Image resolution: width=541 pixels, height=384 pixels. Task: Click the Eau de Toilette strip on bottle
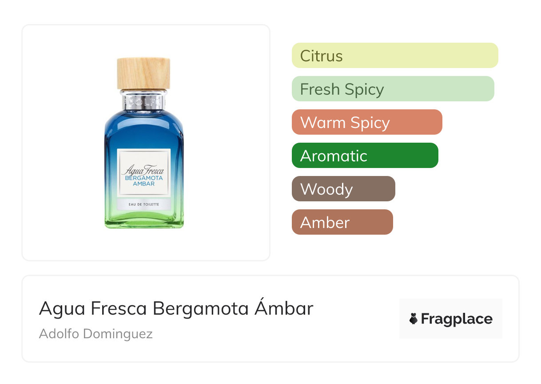pyautogui.click(x=143, y=204)
